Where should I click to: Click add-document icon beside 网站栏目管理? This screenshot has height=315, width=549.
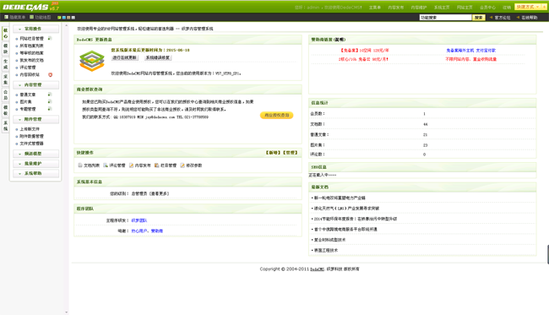[x=50, y=38]
